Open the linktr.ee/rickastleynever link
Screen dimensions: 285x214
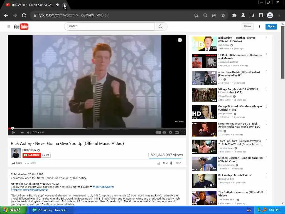(30, 189)
